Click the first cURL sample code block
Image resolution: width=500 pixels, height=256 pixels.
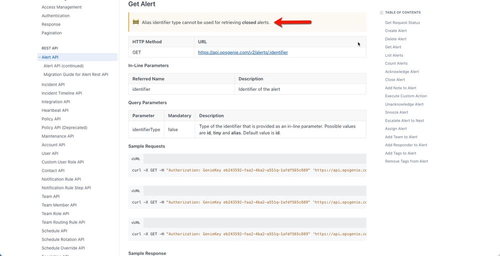[247, 170]
